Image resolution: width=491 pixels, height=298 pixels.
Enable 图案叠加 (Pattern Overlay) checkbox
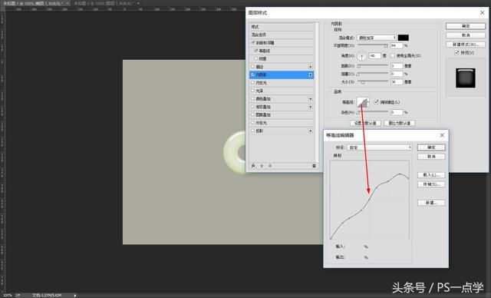click(253, 114)
